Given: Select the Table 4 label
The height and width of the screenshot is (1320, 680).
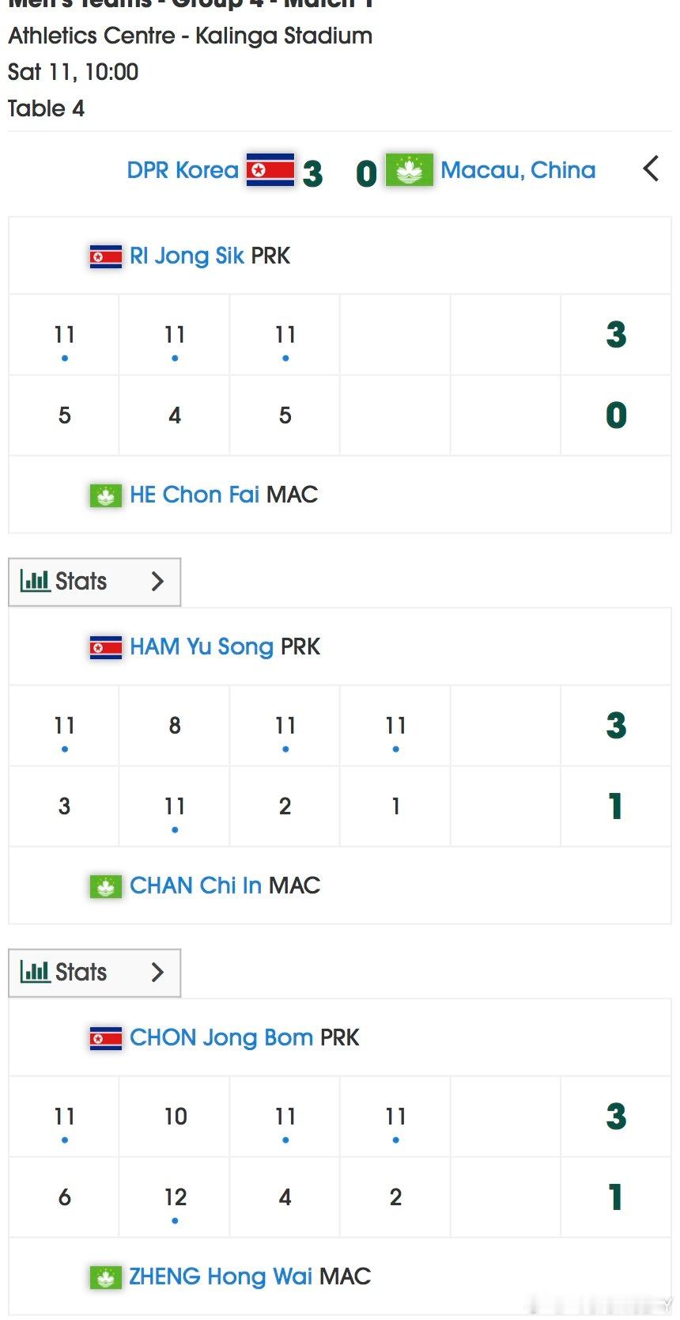Looking at the screenshot, I should coord(46,108).
